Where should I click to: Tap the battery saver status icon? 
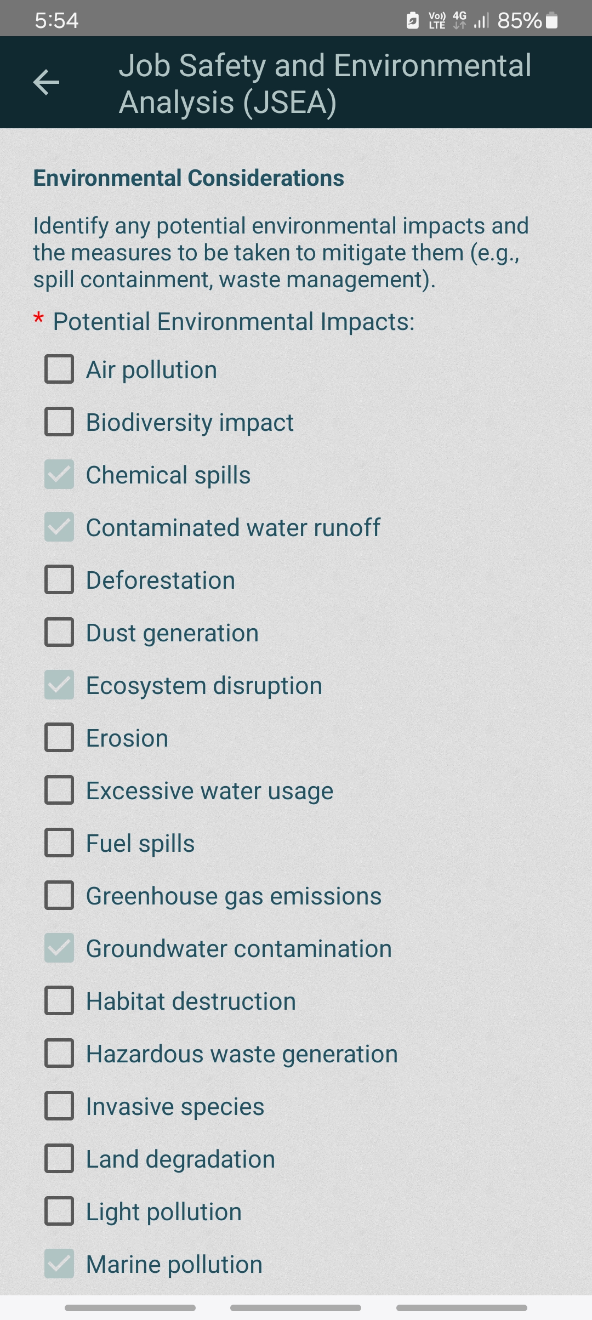tap(412, 21)
